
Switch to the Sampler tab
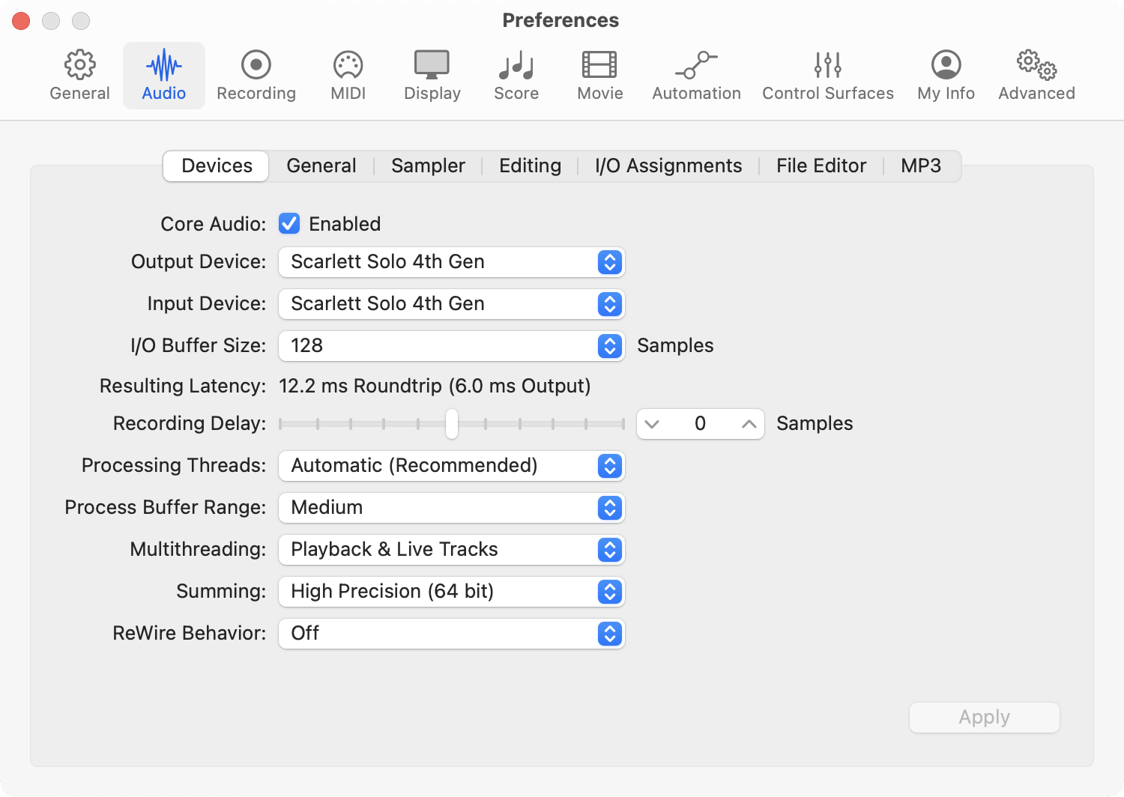pyautogui.click(x=427, y=166)
